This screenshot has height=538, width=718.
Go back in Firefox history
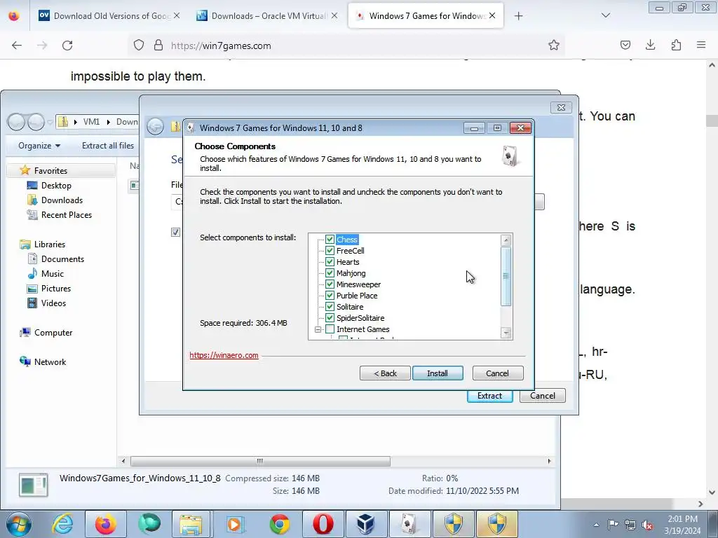pyautogui.click(x=17, y=46)
